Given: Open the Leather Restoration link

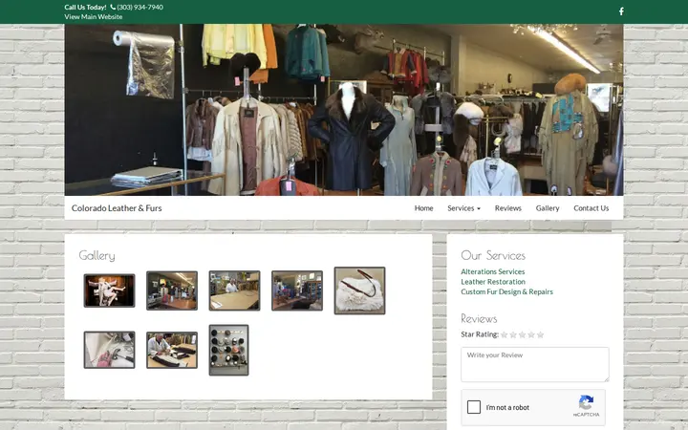Looking at the screenshot, I should pyautogui.click(x=493, y=282).
